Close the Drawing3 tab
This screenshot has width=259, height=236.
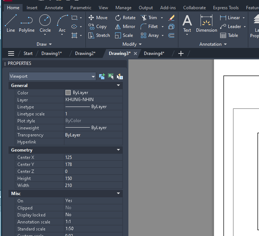pos(135,53)
